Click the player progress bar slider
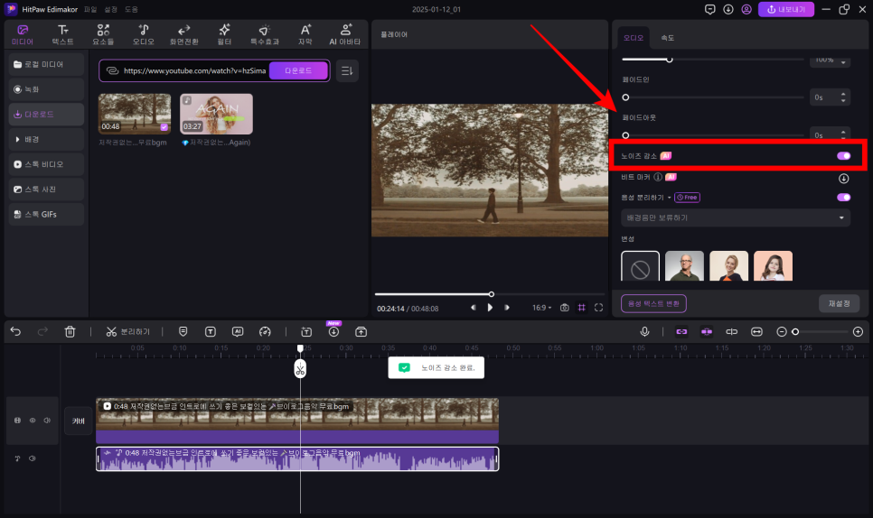 point(490,294)
